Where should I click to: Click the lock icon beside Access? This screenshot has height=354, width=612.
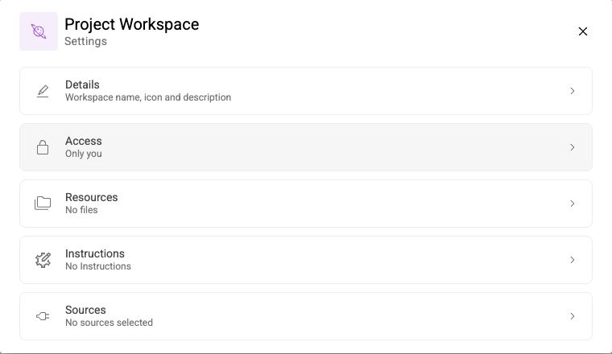[43, 147]
